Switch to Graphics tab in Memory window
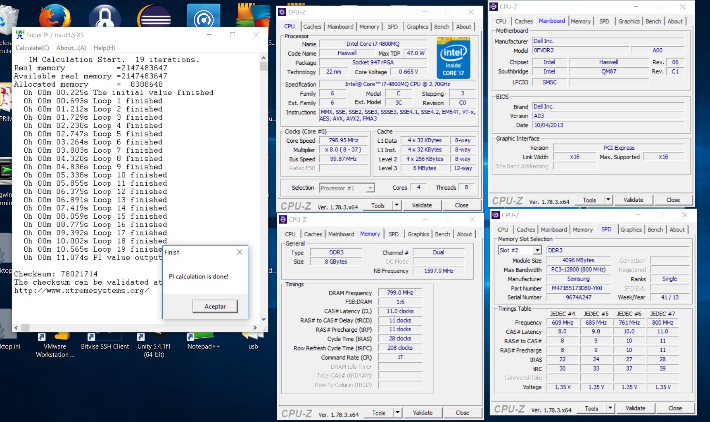710x422 pixels. pyautogui.click(x=418, y=234)
